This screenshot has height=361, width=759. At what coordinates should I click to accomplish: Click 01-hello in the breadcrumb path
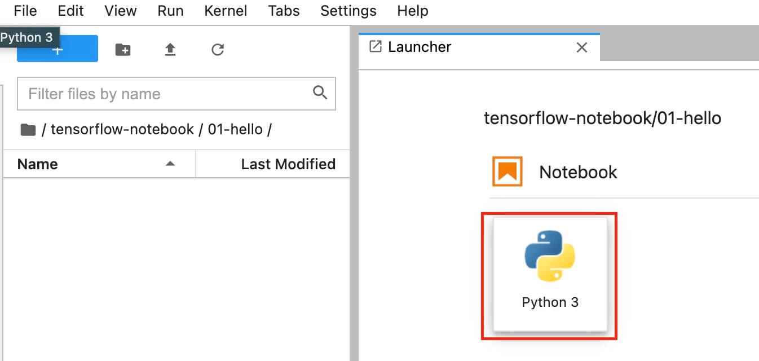pyautogui.click(x=235, y=129)
